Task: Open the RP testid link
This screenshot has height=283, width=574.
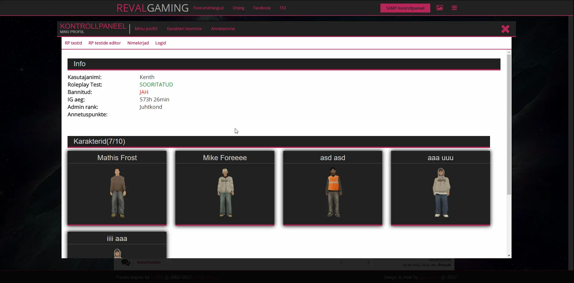Action: point(73,43)
